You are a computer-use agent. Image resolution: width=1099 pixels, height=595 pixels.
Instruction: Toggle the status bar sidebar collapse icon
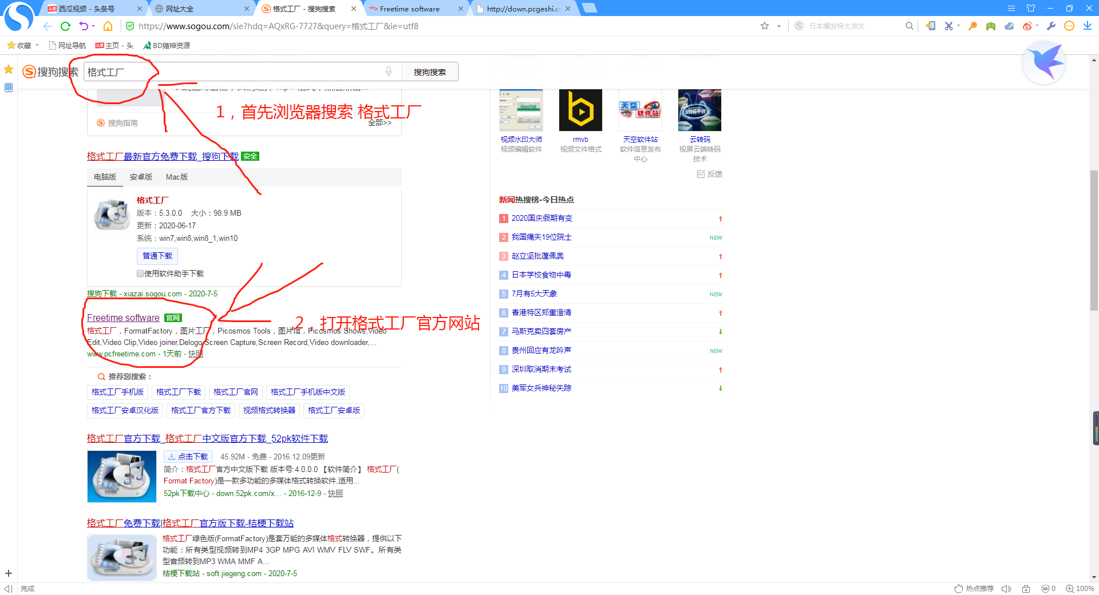pos(8,589)
